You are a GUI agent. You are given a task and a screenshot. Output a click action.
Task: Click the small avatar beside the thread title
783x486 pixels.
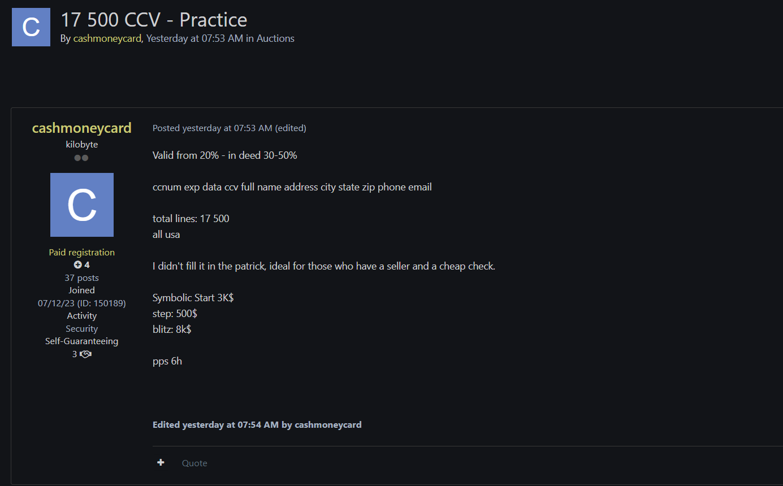(31, 27)
